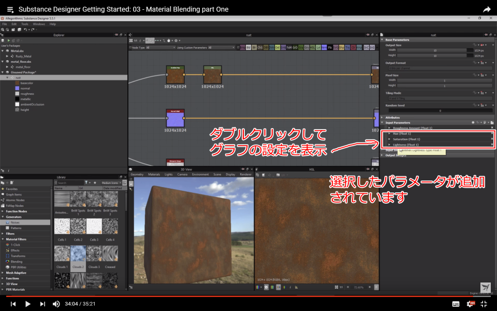497x311 pixels.
Task: Add a Gradient Map node via GrD
Action: (x=295, y=47)
